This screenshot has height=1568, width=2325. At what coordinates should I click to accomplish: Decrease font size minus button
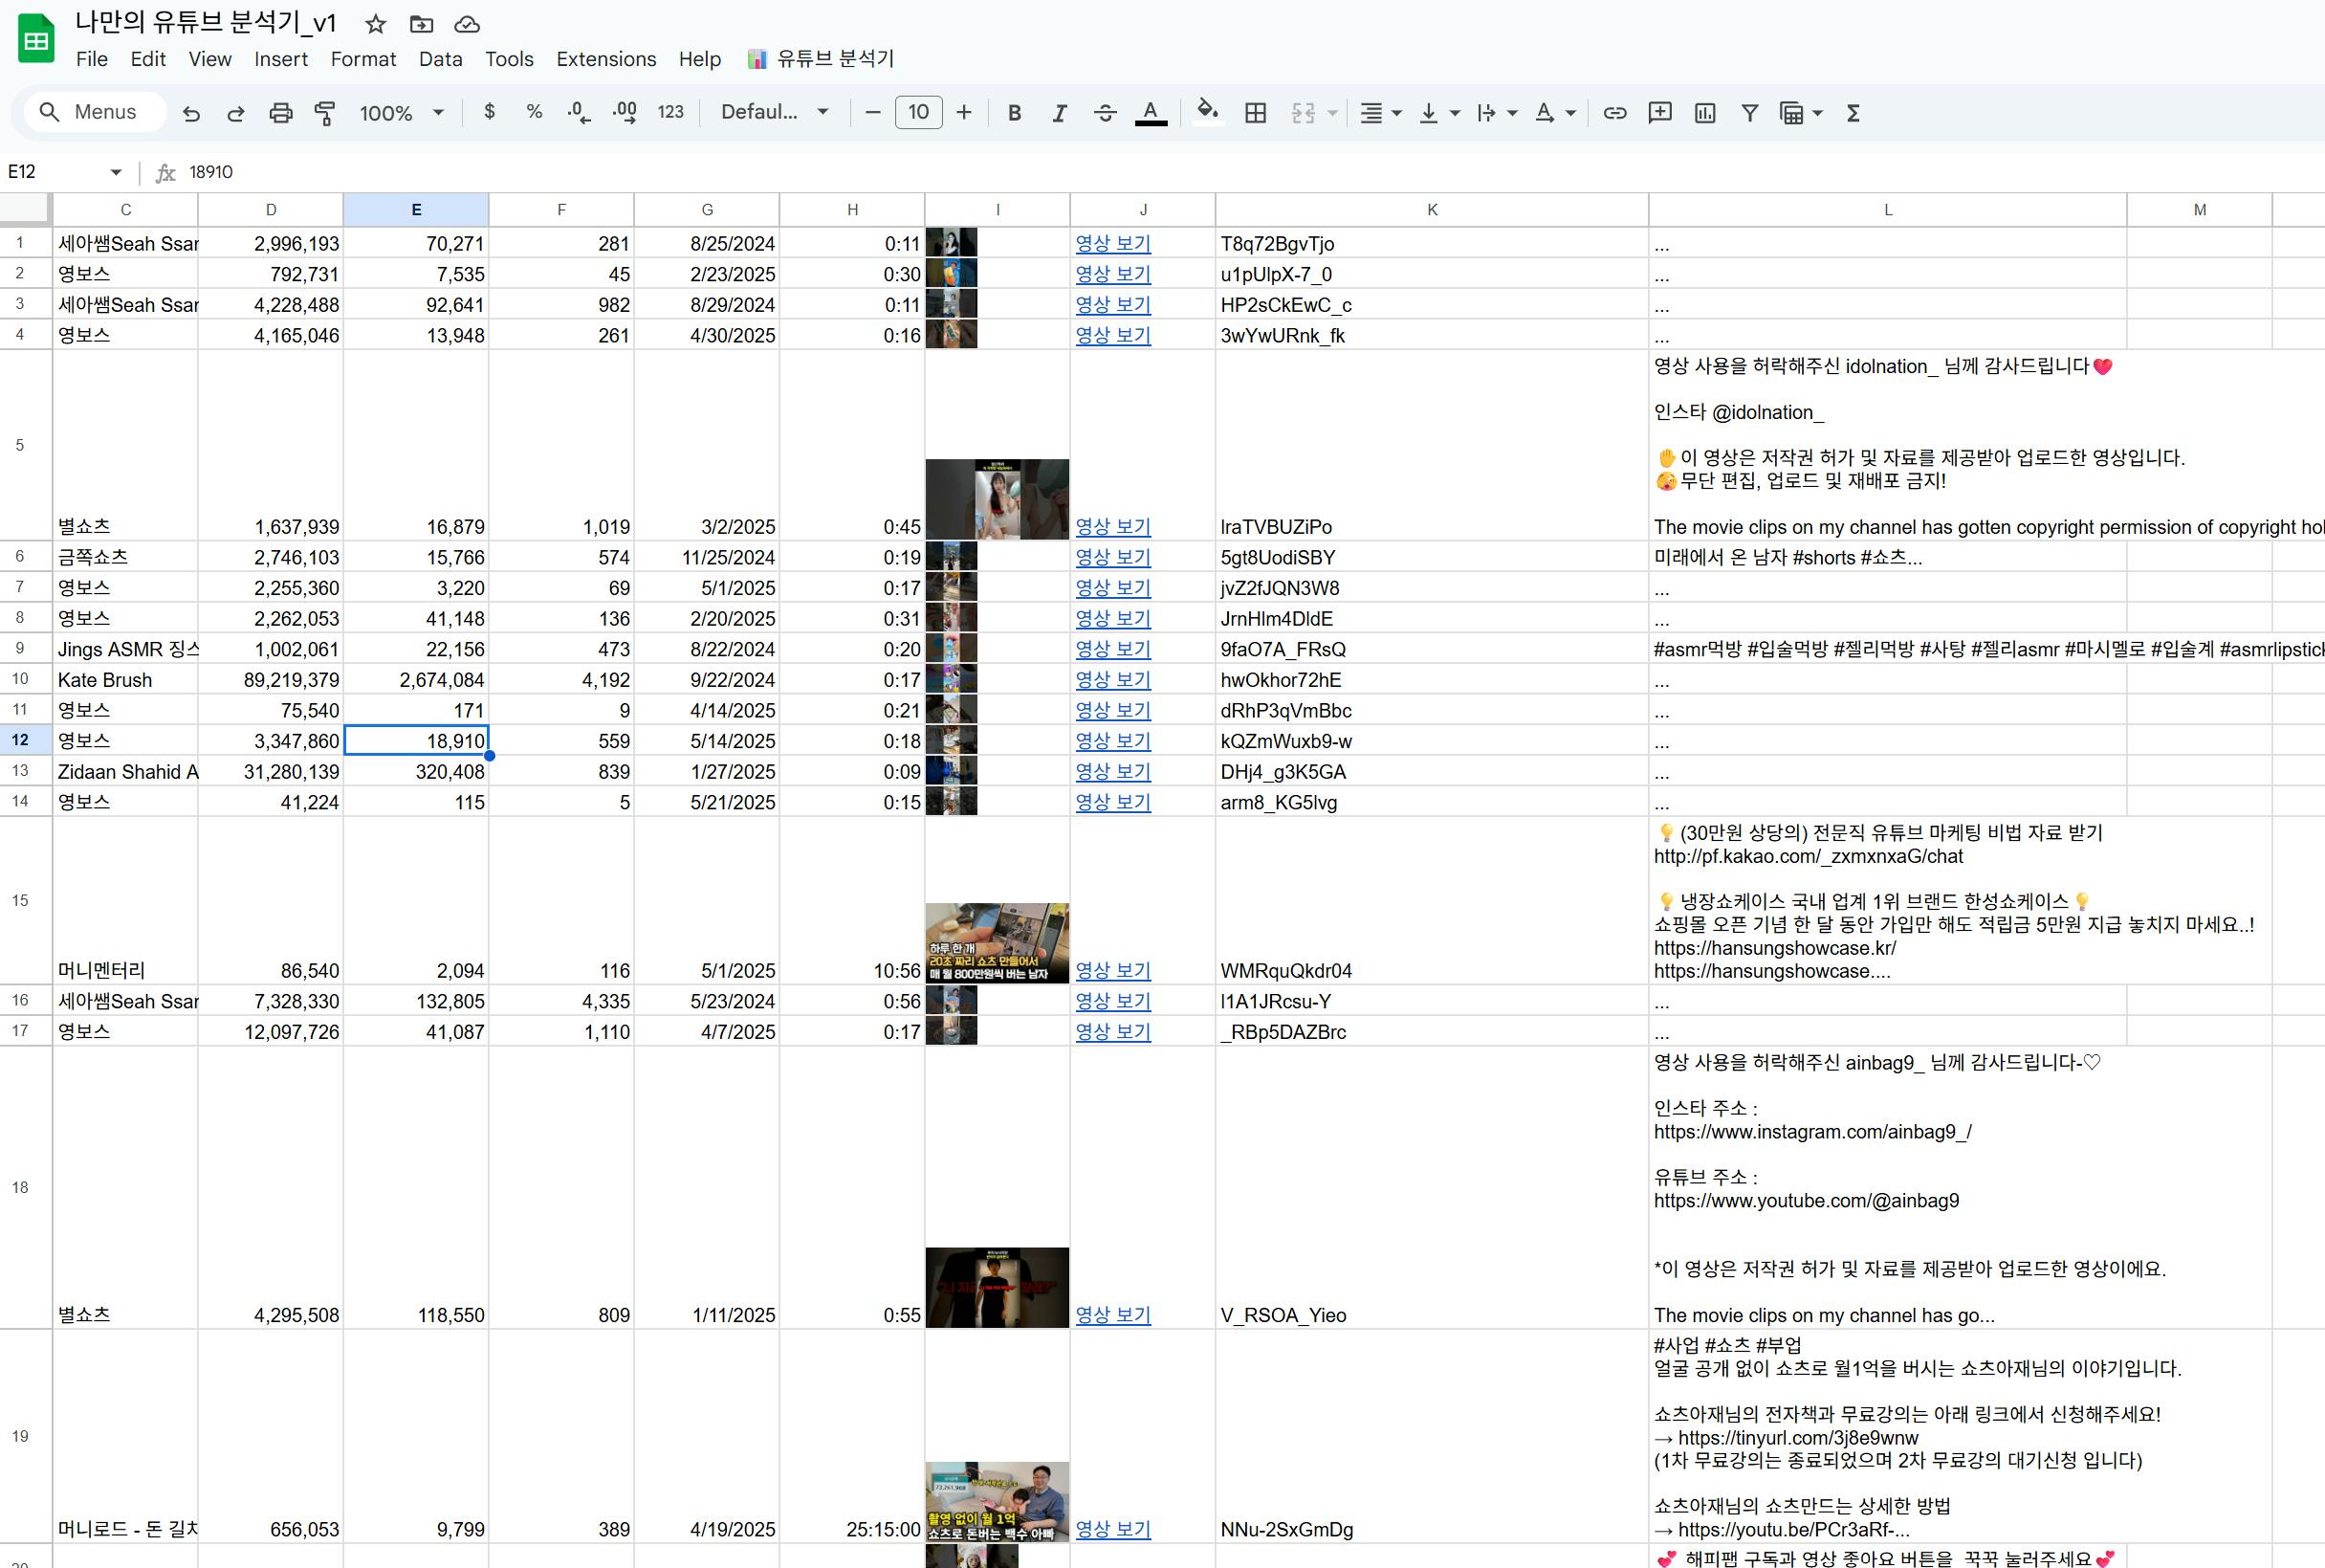pos(872,112)
